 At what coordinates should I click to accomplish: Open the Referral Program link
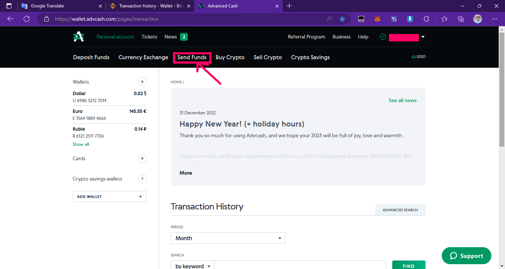306,37
